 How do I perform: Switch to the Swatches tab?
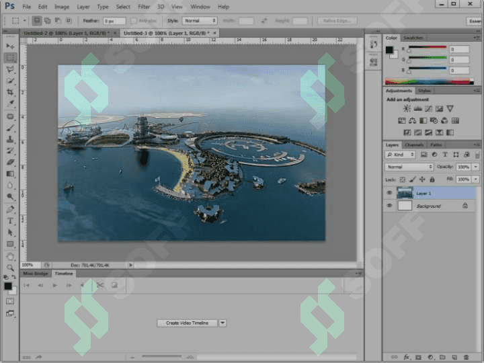click(413, 38)
